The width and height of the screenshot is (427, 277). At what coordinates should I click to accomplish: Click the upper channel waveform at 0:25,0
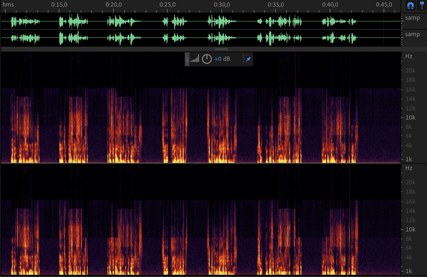(x=167, y=21)
